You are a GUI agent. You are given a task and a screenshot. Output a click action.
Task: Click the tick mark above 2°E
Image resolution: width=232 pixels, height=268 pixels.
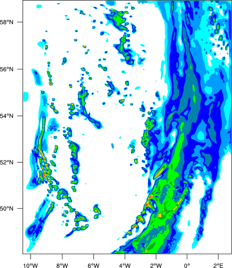point(218,257)
